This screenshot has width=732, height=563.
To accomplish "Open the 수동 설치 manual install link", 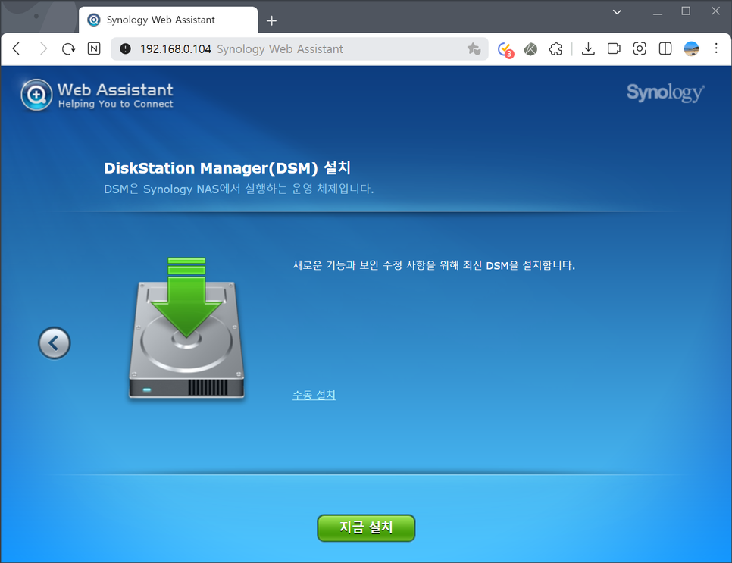I will pyautogui.click(x=314, y=395).
